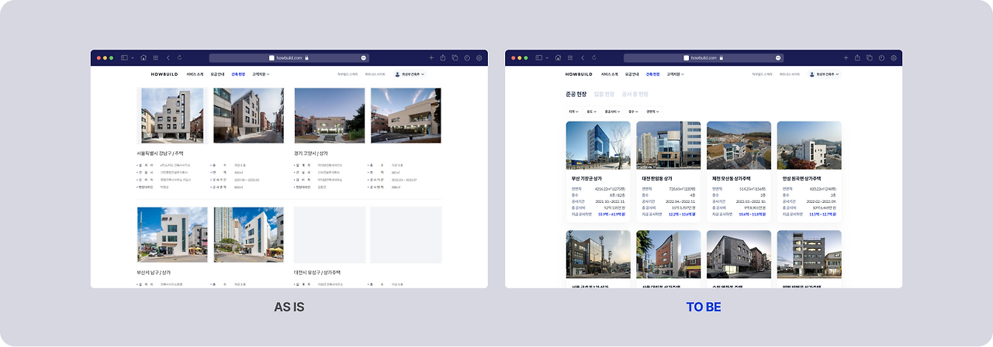993x347 pixels.
Task: Open a new tab with plus in TO BE browser
Action: point(846,57)
